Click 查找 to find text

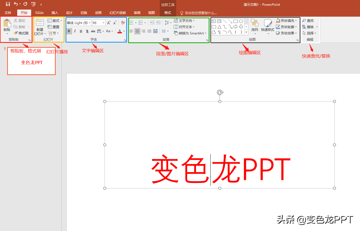(308, 20)
